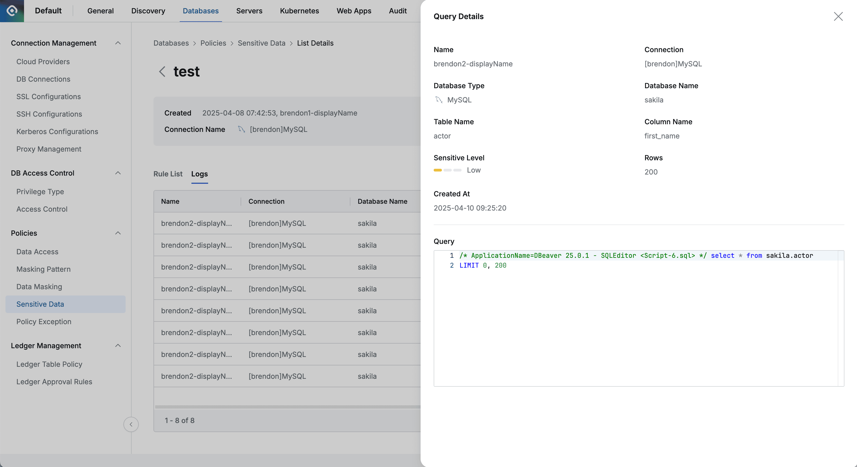This screenshot has width=857, height=467.
Task: Open DB Connections in sidebar
Action: point(43,79)
